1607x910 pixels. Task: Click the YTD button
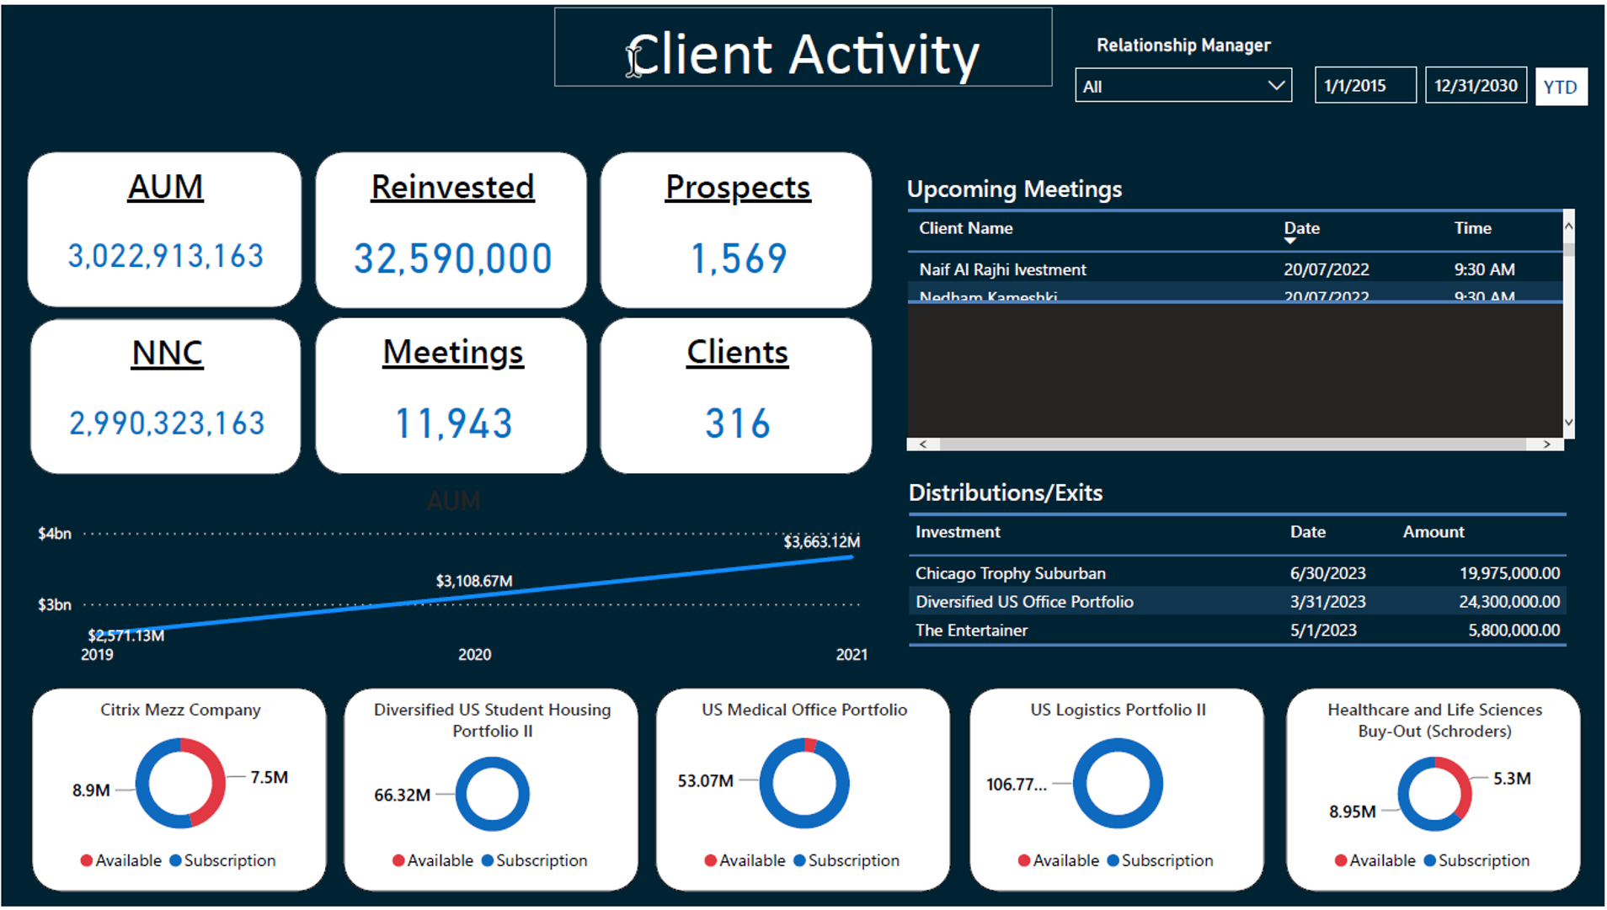[x=1561, y=87]
